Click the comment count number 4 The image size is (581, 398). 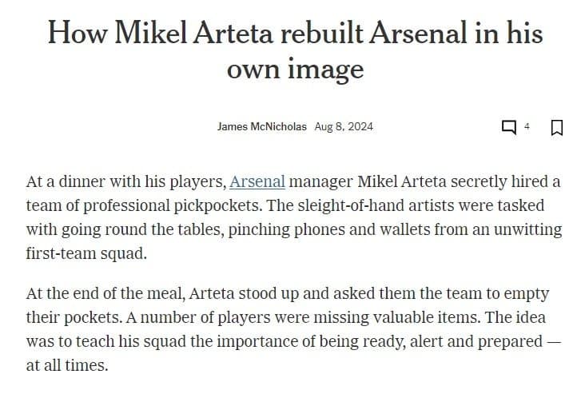(x=527, y=127)
